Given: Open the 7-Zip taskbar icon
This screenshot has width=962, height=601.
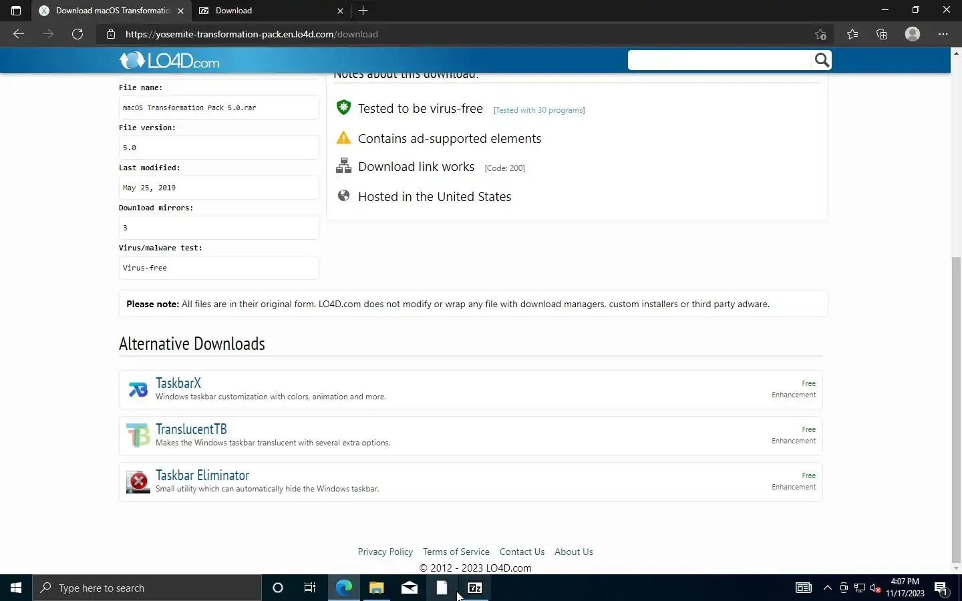Looking at the screenshot, I should (x=475, y=588).
